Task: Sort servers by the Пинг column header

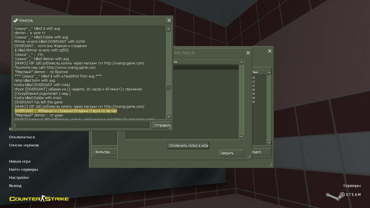Action: click(x=259, y=72)
